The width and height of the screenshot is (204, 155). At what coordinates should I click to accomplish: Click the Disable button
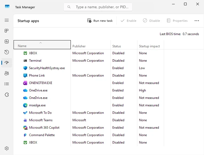click(152, 21)
